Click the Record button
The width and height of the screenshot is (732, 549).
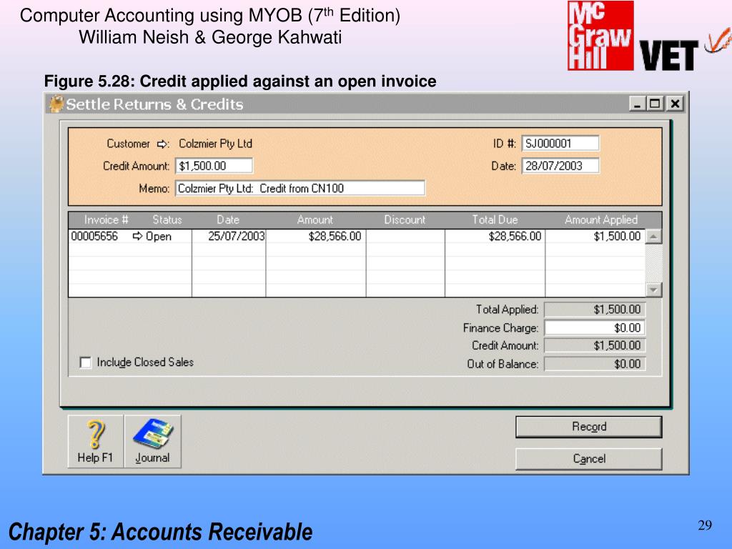[589, 427]
